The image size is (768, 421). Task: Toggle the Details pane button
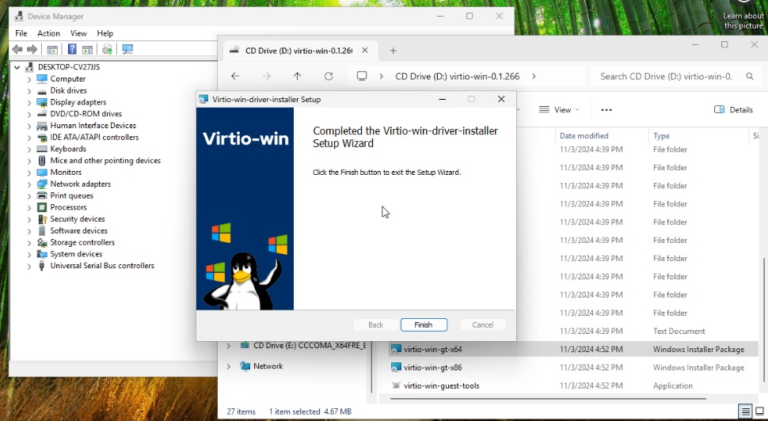tap(733, 110)
